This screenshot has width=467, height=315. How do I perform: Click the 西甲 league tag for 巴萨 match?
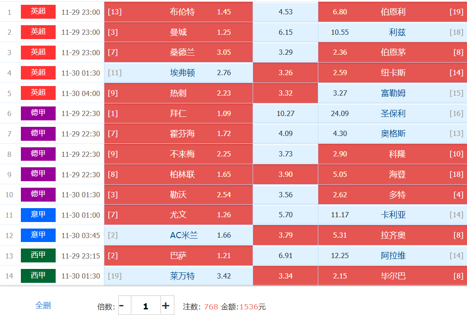[x=38, y=255]
